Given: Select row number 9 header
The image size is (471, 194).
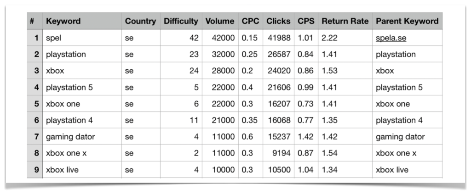Looking at the screenshot, I should click(35, 170).
